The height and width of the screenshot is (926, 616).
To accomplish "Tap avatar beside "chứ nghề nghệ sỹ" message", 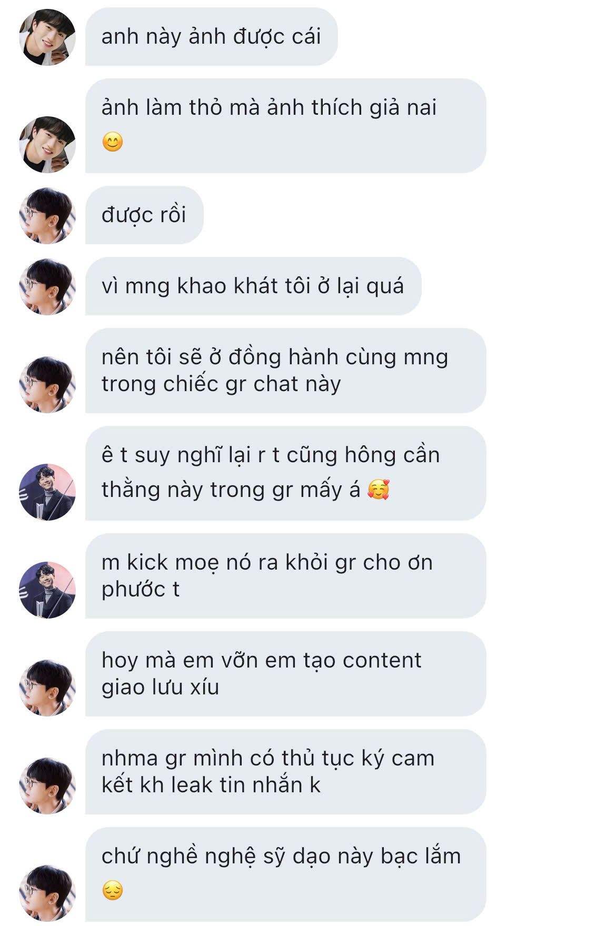I will 47,893.
